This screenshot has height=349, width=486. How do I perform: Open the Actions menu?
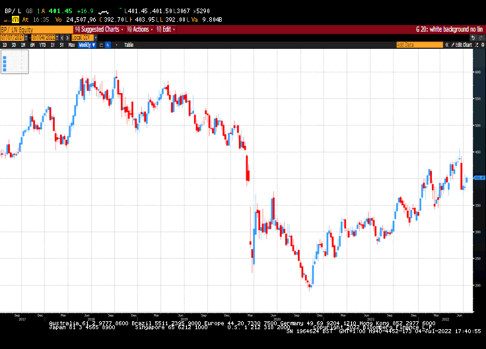[x=140, y=30]
